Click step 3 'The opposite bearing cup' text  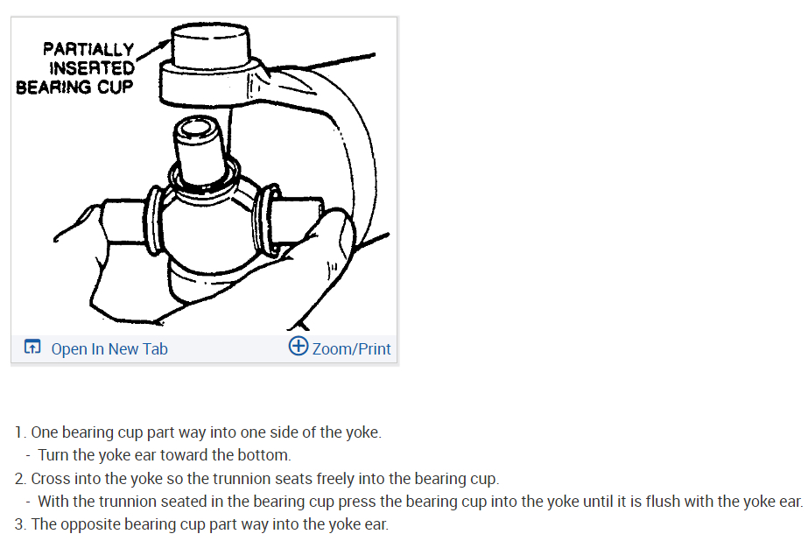point(201,524)
